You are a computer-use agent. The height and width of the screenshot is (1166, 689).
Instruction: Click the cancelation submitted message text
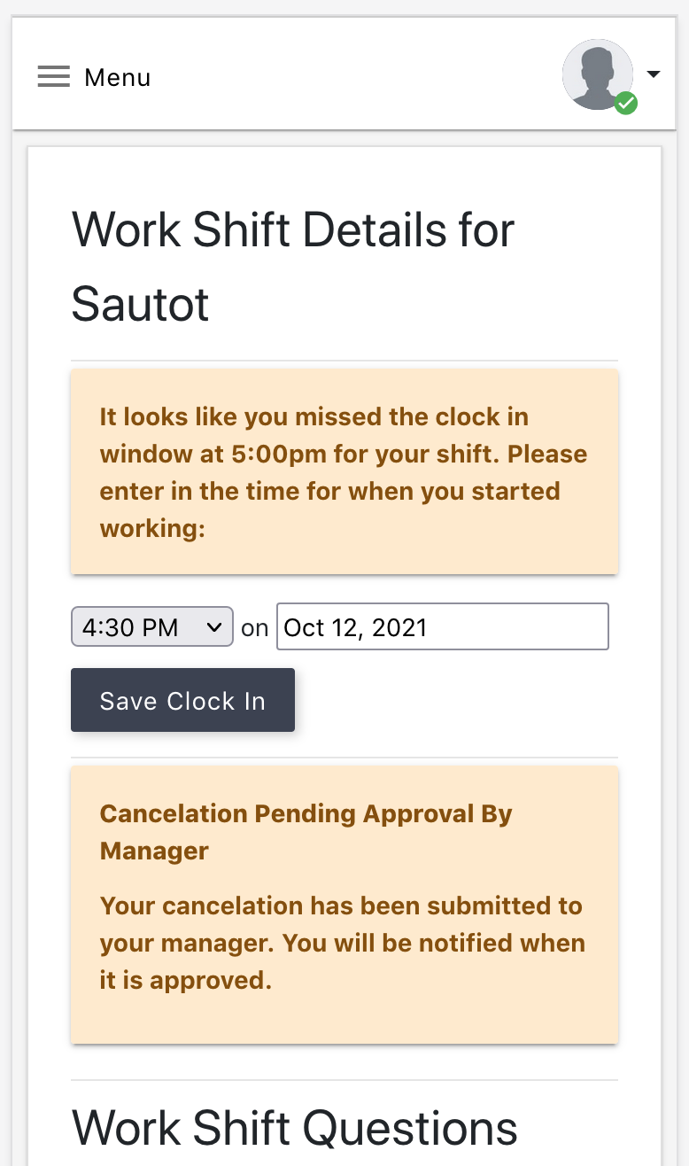(343, 943)
